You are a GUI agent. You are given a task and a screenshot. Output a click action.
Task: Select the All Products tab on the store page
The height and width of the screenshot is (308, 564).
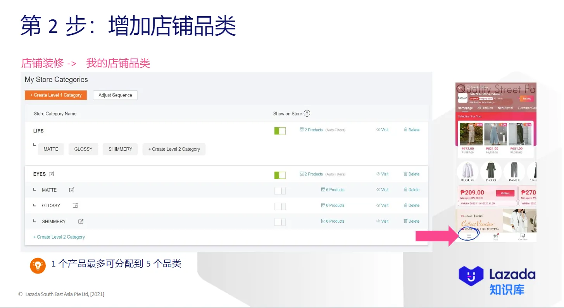[x=485, y=108]
